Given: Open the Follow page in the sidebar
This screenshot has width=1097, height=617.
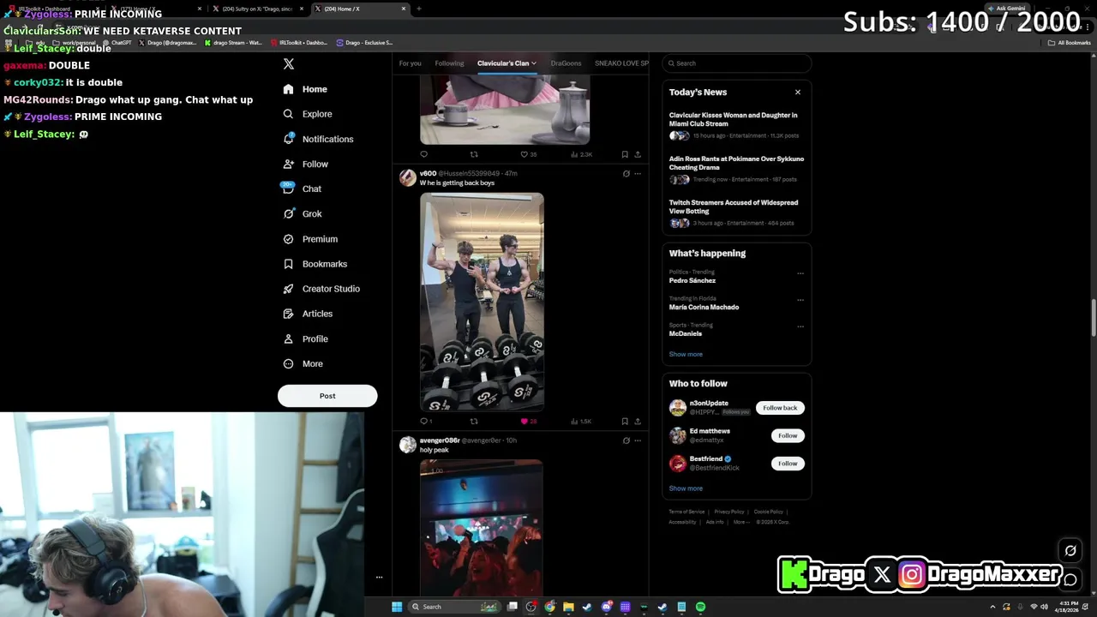Looking at the screenshot, I should 305,164.
